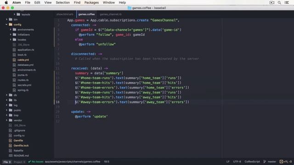Click the Gemfile file icon
The image size is (294, 165).
(10, 140)
